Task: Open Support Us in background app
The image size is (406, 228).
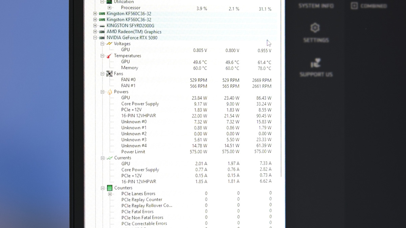Action: 316,68
